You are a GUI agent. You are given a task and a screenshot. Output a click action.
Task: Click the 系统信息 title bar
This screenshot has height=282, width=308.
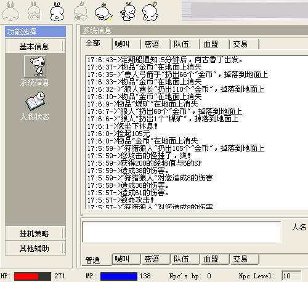[x=194, y=31]
